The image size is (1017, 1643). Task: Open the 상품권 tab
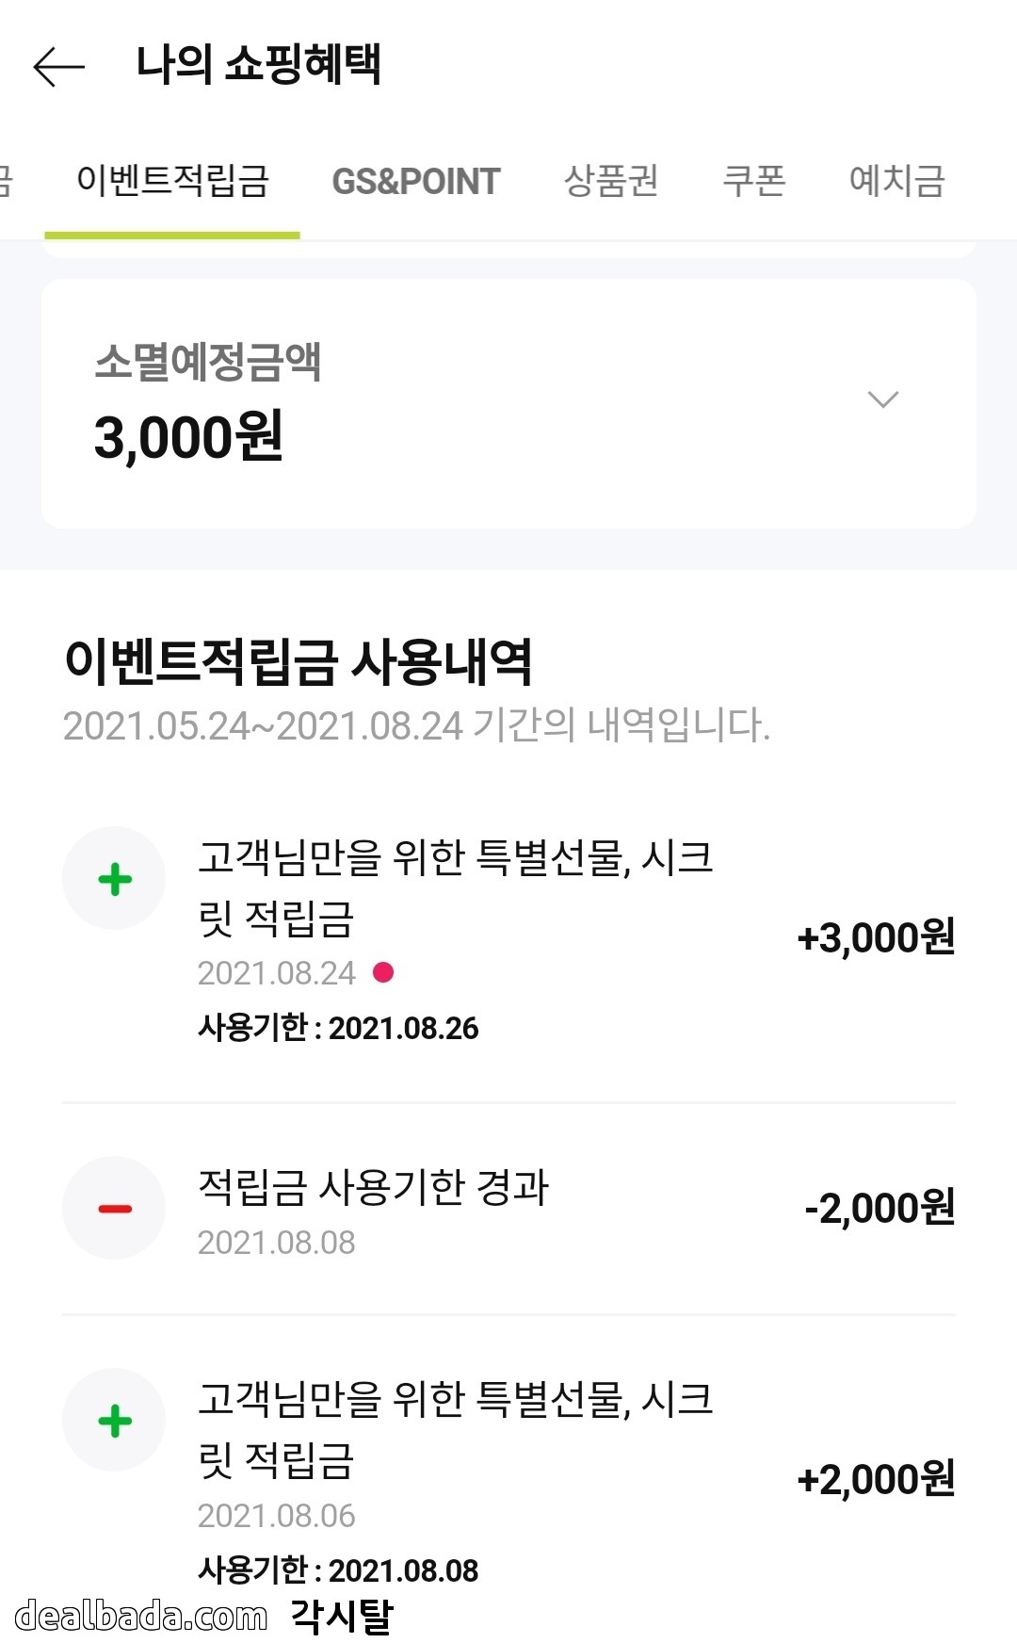point(611,181)
